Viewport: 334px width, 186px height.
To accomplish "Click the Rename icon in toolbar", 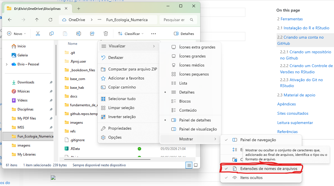I will pos(79,34).
